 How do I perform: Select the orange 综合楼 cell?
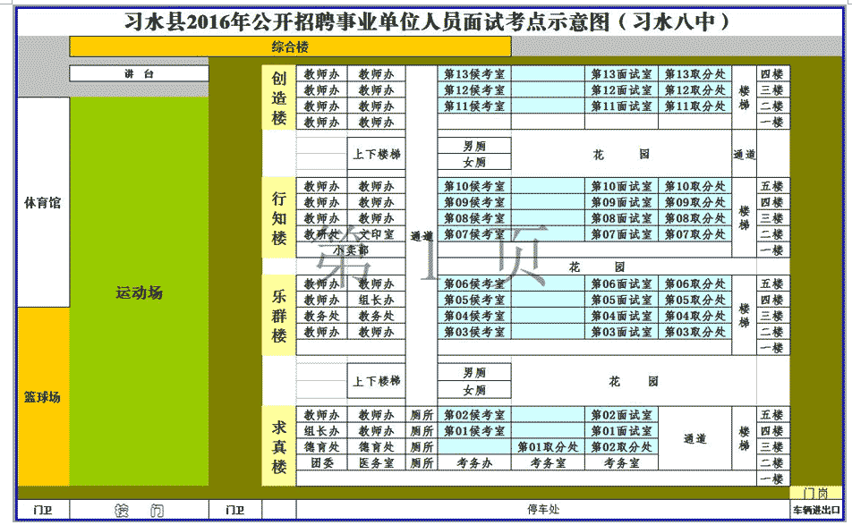coord(290,47)
